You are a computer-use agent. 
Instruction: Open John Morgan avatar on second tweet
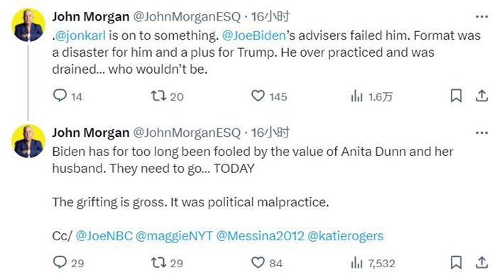(x=28, y=141)
